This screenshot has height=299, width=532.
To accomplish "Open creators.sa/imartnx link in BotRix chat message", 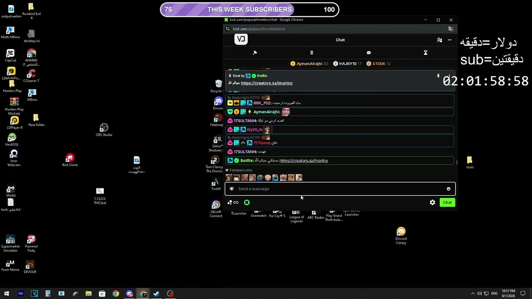I will click(303, 161).
